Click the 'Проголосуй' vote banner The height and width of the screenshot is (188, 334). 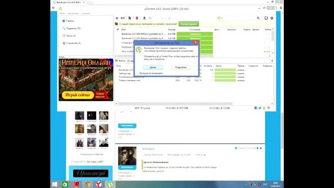(90, 173)
